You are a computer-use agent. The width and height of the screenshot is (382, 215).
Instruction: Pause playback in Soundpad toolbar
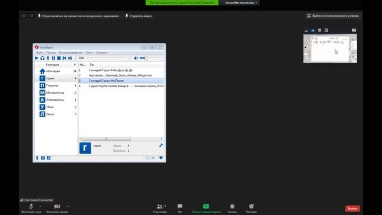[53, 58]
